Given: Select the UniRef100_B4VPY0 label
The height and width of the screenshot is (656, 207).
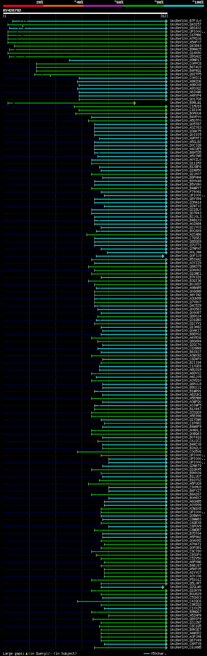Looking at the screenshot, I should (186, 117).
